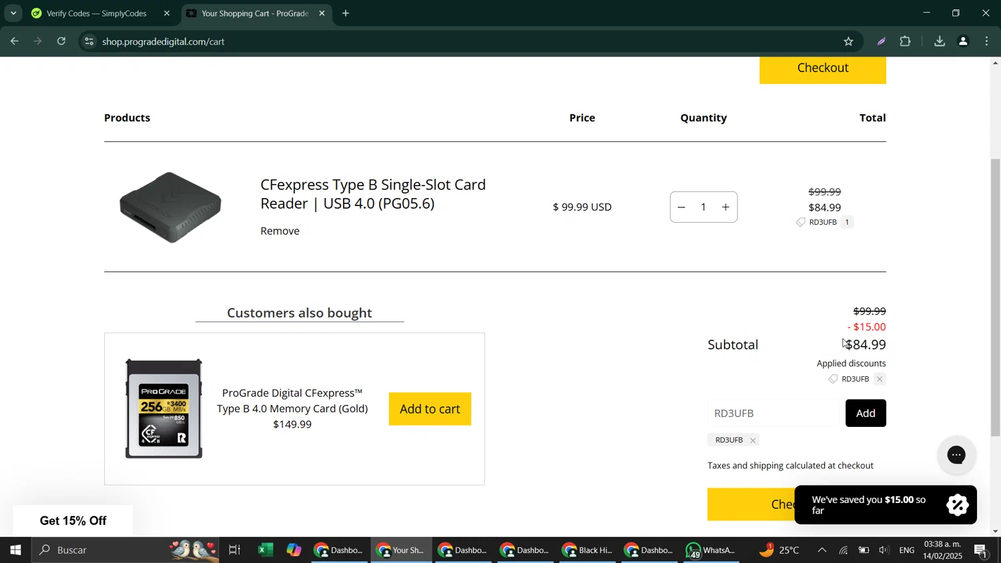Click the discount code input field
The image size is (1001, 563).
[x=773, y=414]
